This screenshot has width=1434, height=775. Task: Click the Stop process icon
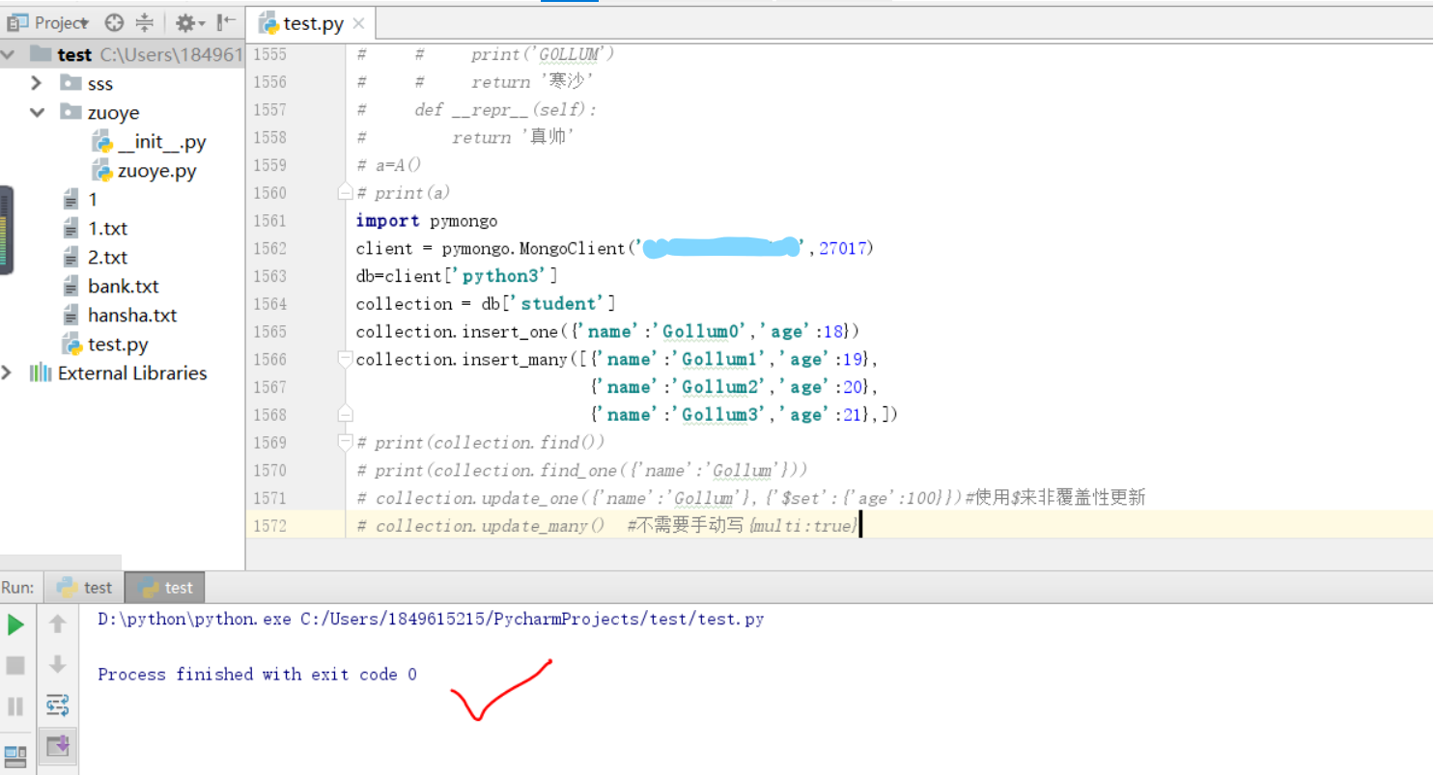16,664
